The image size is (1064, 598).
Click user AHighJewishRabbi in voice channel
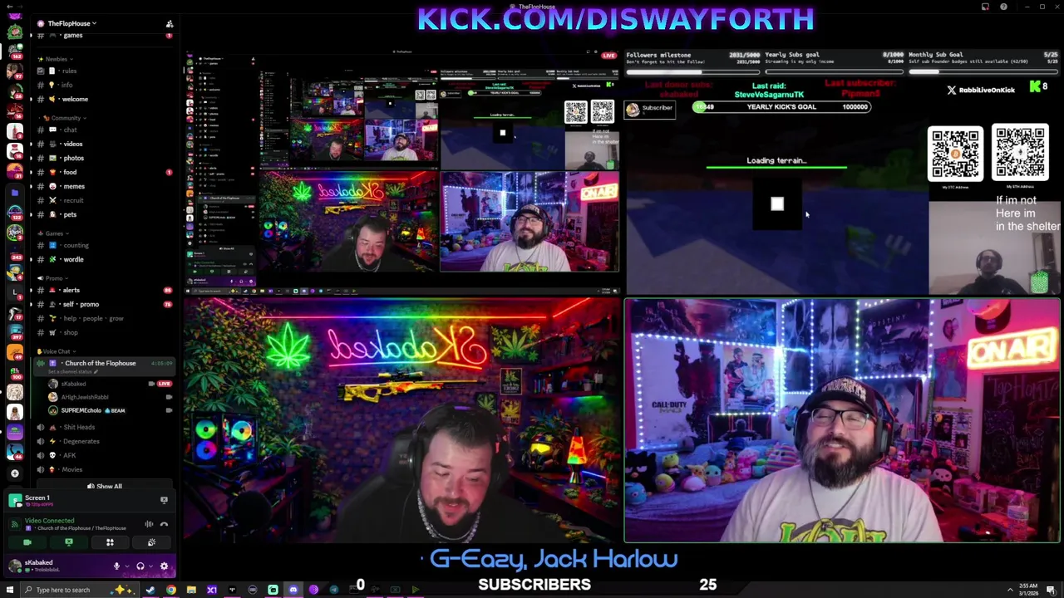pos(110,397)
